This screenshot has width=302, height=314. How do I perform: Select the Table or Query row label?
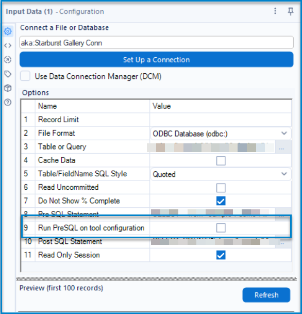(x=62, y=147)
